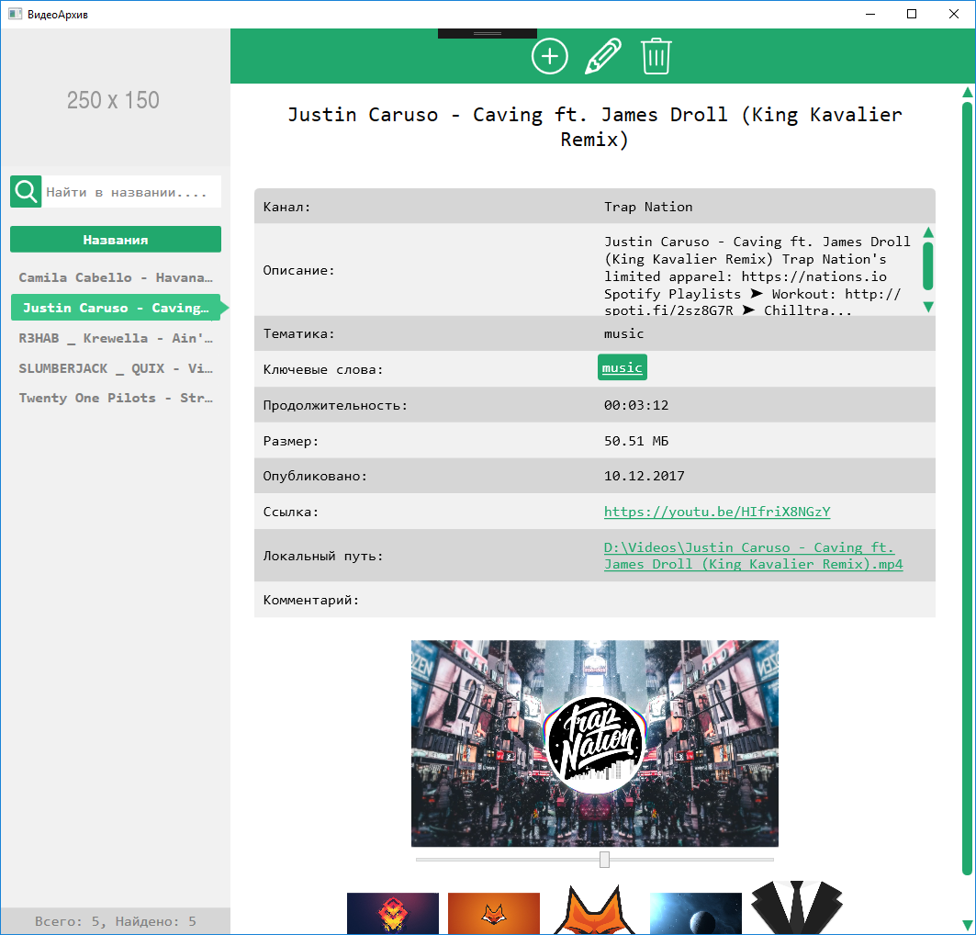
Task: Click the description text block
Action: coord(757,276)
